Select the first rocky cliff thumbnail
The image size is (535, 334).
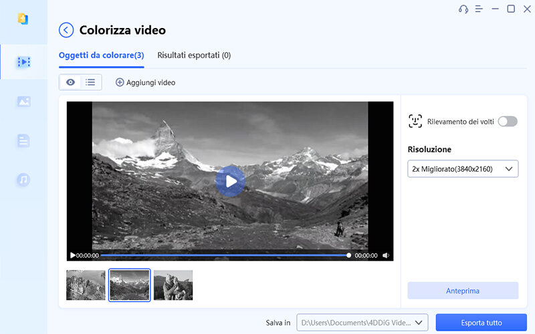(x=86, y=285)
